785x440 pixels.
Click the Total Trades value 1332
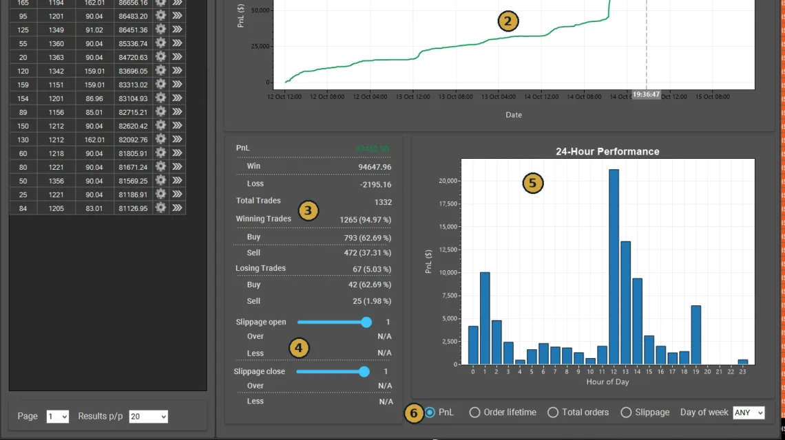coord(383,202)
